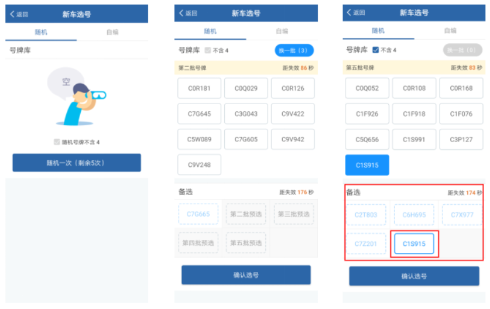Select the highlighted blue C1S915 plate
This screenshot has height=309, width=490.
367,165
